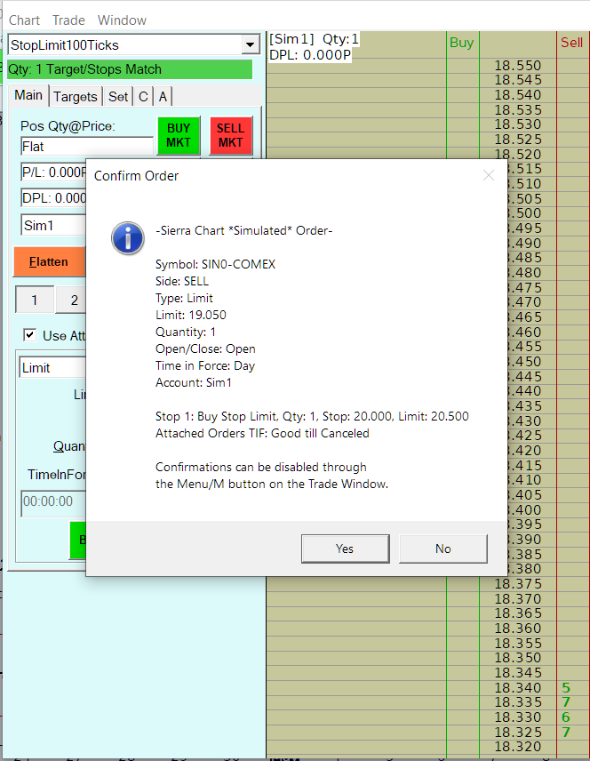Click the 18.320 price row
The height and width of the screenshot is (761, 590).
point(518,747)
